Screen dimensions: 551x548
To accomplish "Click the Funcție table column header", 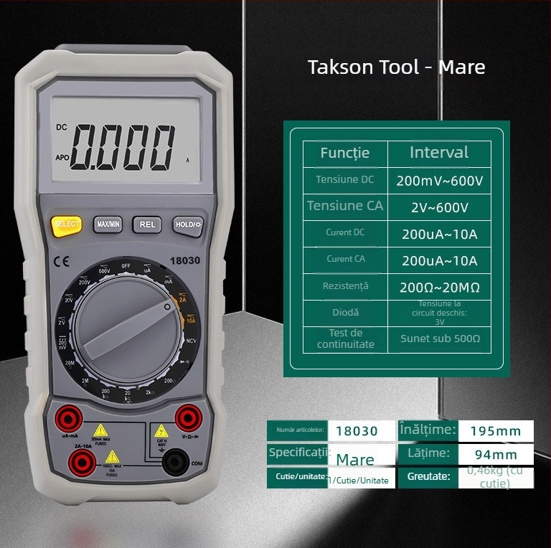I will tap(344, 153).
